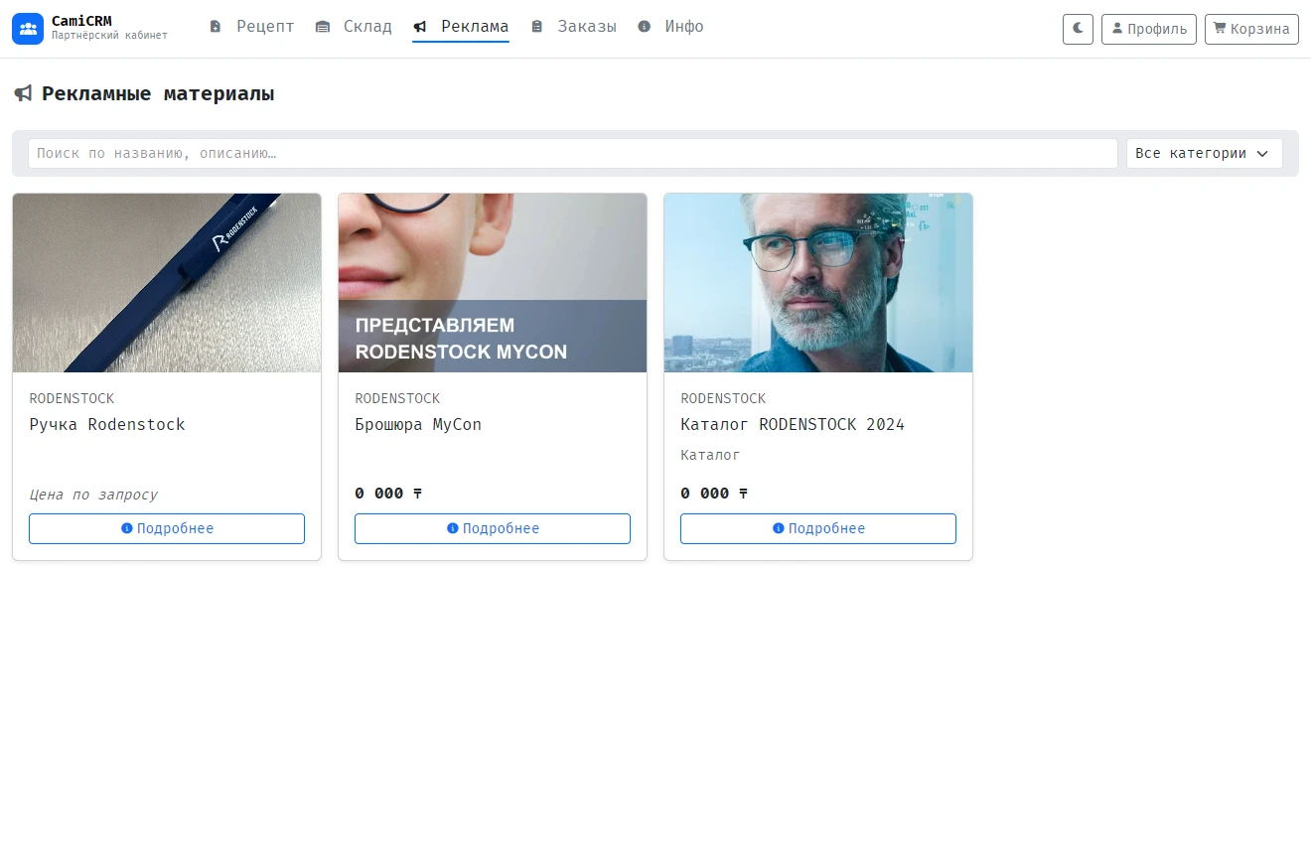Switch to the Склад tab
Image resolution: width=1311 pixels, height=854 pixels.
click(354, 27)
